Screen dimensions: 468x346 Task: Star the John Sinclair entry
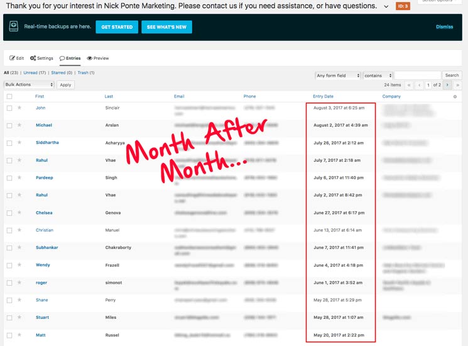(x=19, y=108)
